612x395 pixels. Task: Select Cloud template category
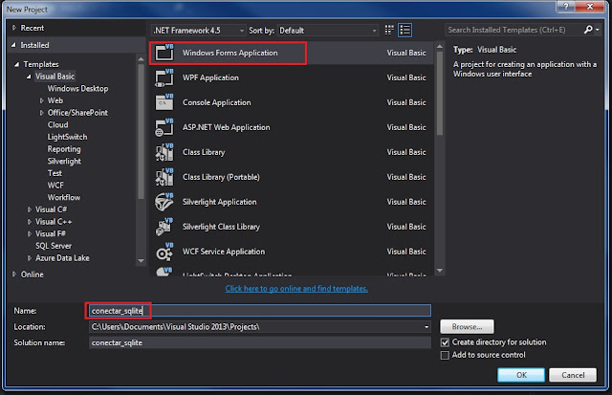click(x=57, y=125)
